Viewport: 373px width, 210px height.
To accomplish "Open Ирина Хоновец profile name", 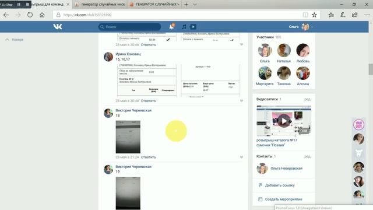I will 128,54.
